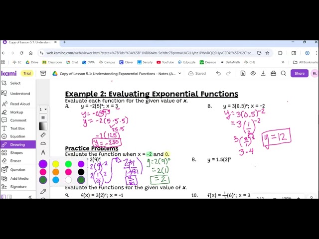Open the document outline icon
This screenshot has height=239, width=319.
tap(243, 73)
